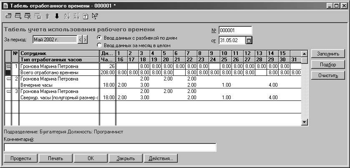Image resolution: width=350 pixels, height=168 pixels.
Task: Go to the next period with the right arrow
Action: tap(85, 40)
